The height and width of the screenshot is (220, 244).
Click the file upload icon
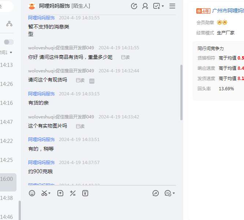coord(60,193)
